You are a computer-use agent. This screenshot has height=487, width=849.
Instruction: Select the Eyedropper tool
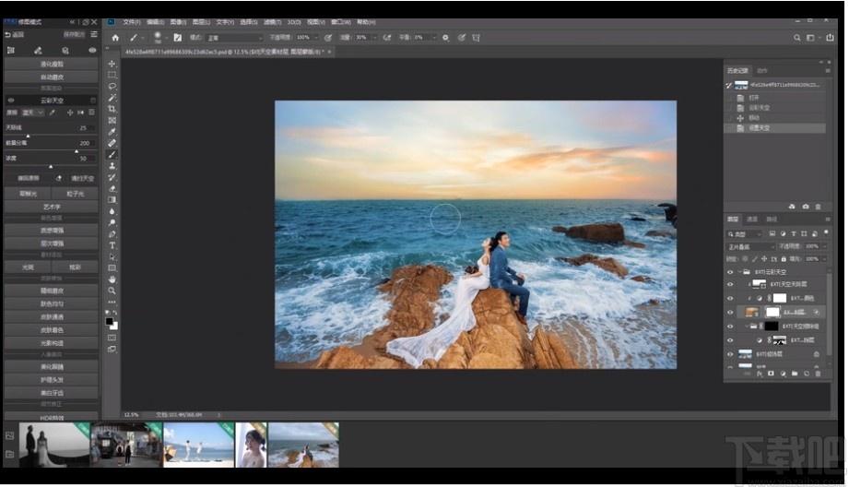[x=112, y=132]
